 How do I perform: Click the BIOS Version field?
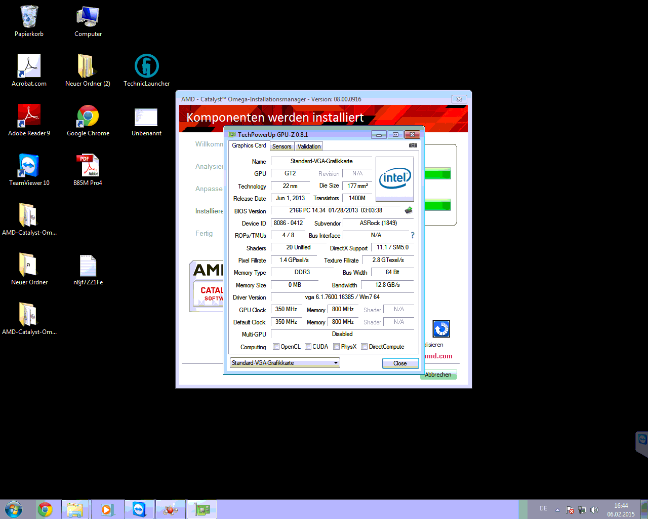(336, 210)
